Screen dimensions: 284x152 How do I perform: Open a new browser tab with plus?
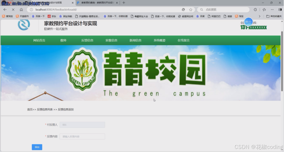[x=124, y=3]
